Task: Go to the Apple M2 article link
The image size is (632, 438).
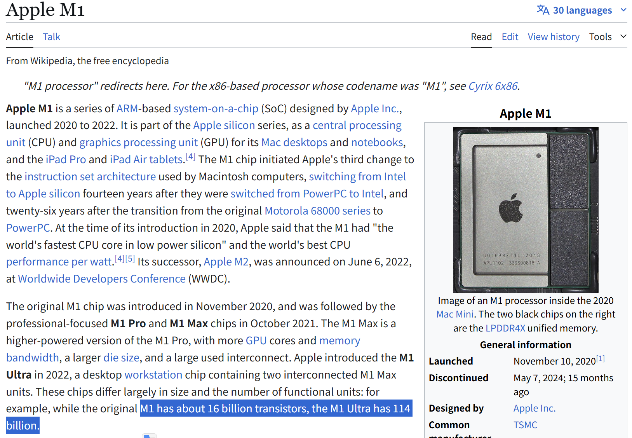Action: [x=226, y=262]
